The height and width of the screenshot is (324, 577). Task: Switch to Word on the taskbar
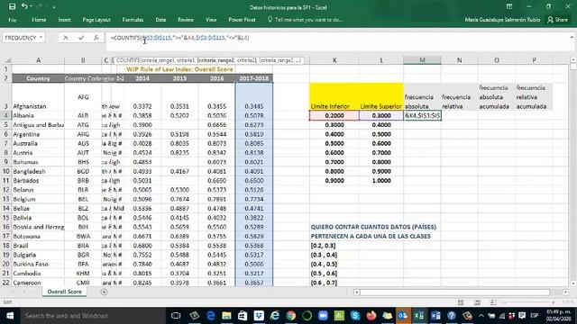point(435,316)
